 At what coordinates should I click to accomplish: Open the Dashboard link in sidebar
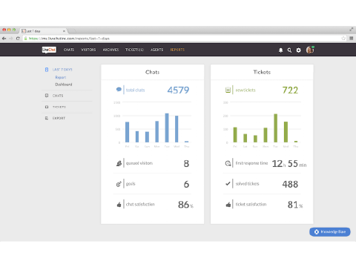pyautogui.click(x=64, y=85)
